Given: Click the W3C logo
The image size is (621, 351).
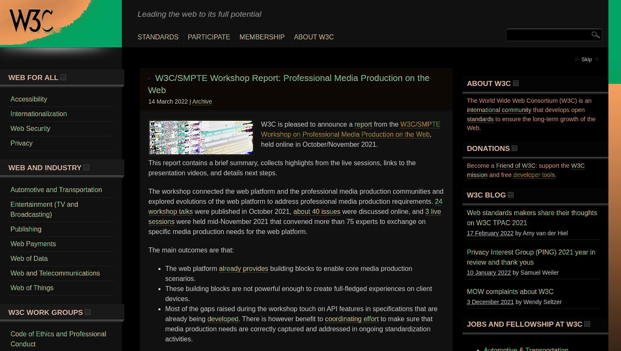Looking at the screenshot, I should (32, 21).
